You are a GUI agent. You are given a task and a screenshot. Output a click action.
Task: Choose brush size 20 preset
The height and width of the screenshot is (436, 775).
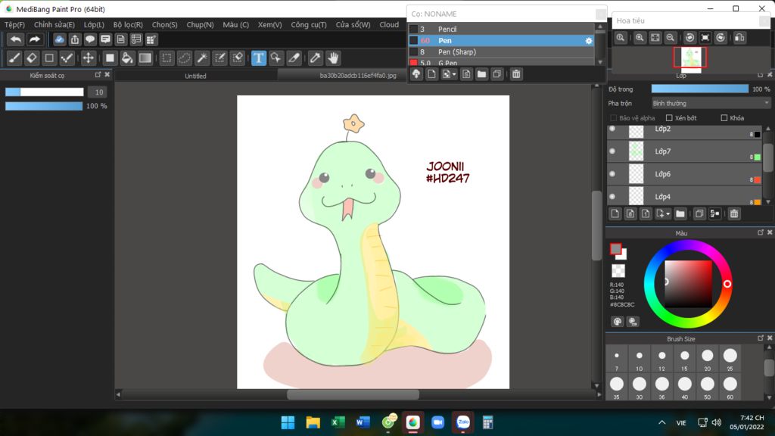pyautogui.click(x=708, y=359)
